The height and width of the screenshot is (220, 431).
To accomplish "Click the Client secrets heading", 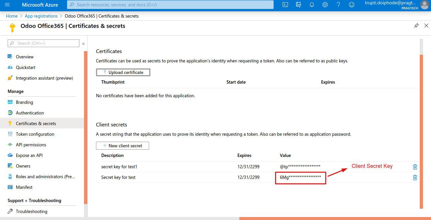I will (112, 125).
